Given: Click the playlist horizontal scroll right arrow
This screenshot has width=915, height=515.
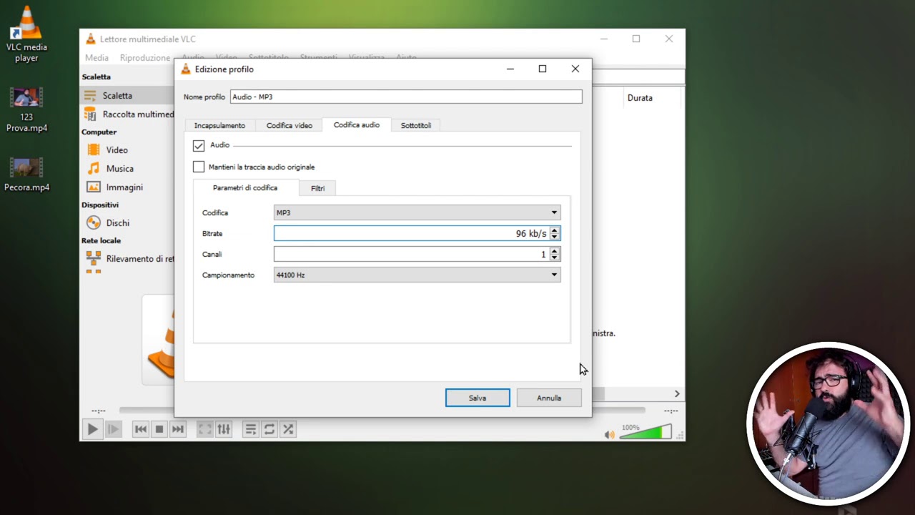Looking at the screenshot, I should point(677,393).
